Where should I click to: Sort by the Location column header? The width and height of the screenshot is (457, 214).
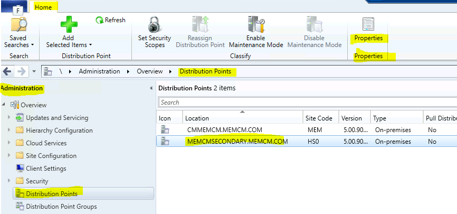click(x=243, y=118)
